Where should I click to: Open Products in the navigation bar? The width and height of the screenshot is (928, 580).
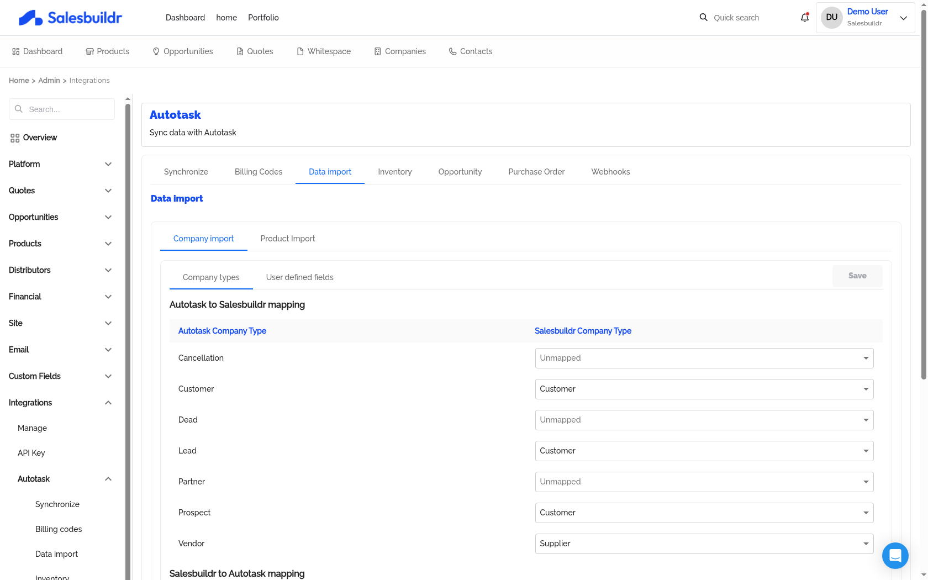(x=107, y=51)
